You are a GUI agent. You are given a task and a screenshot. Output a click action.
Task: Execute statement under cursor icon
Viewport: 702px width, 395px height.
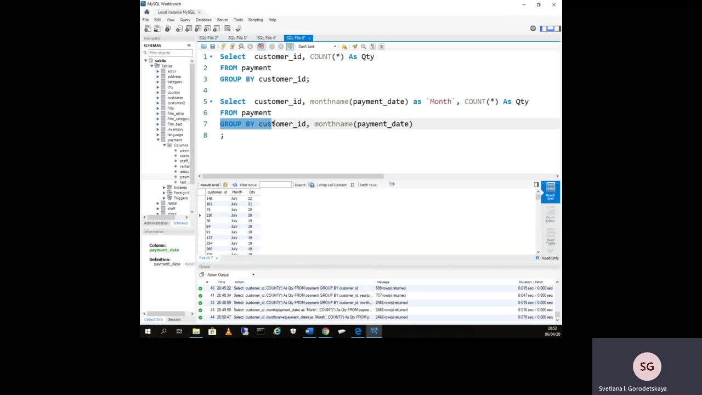pos(233,47)
